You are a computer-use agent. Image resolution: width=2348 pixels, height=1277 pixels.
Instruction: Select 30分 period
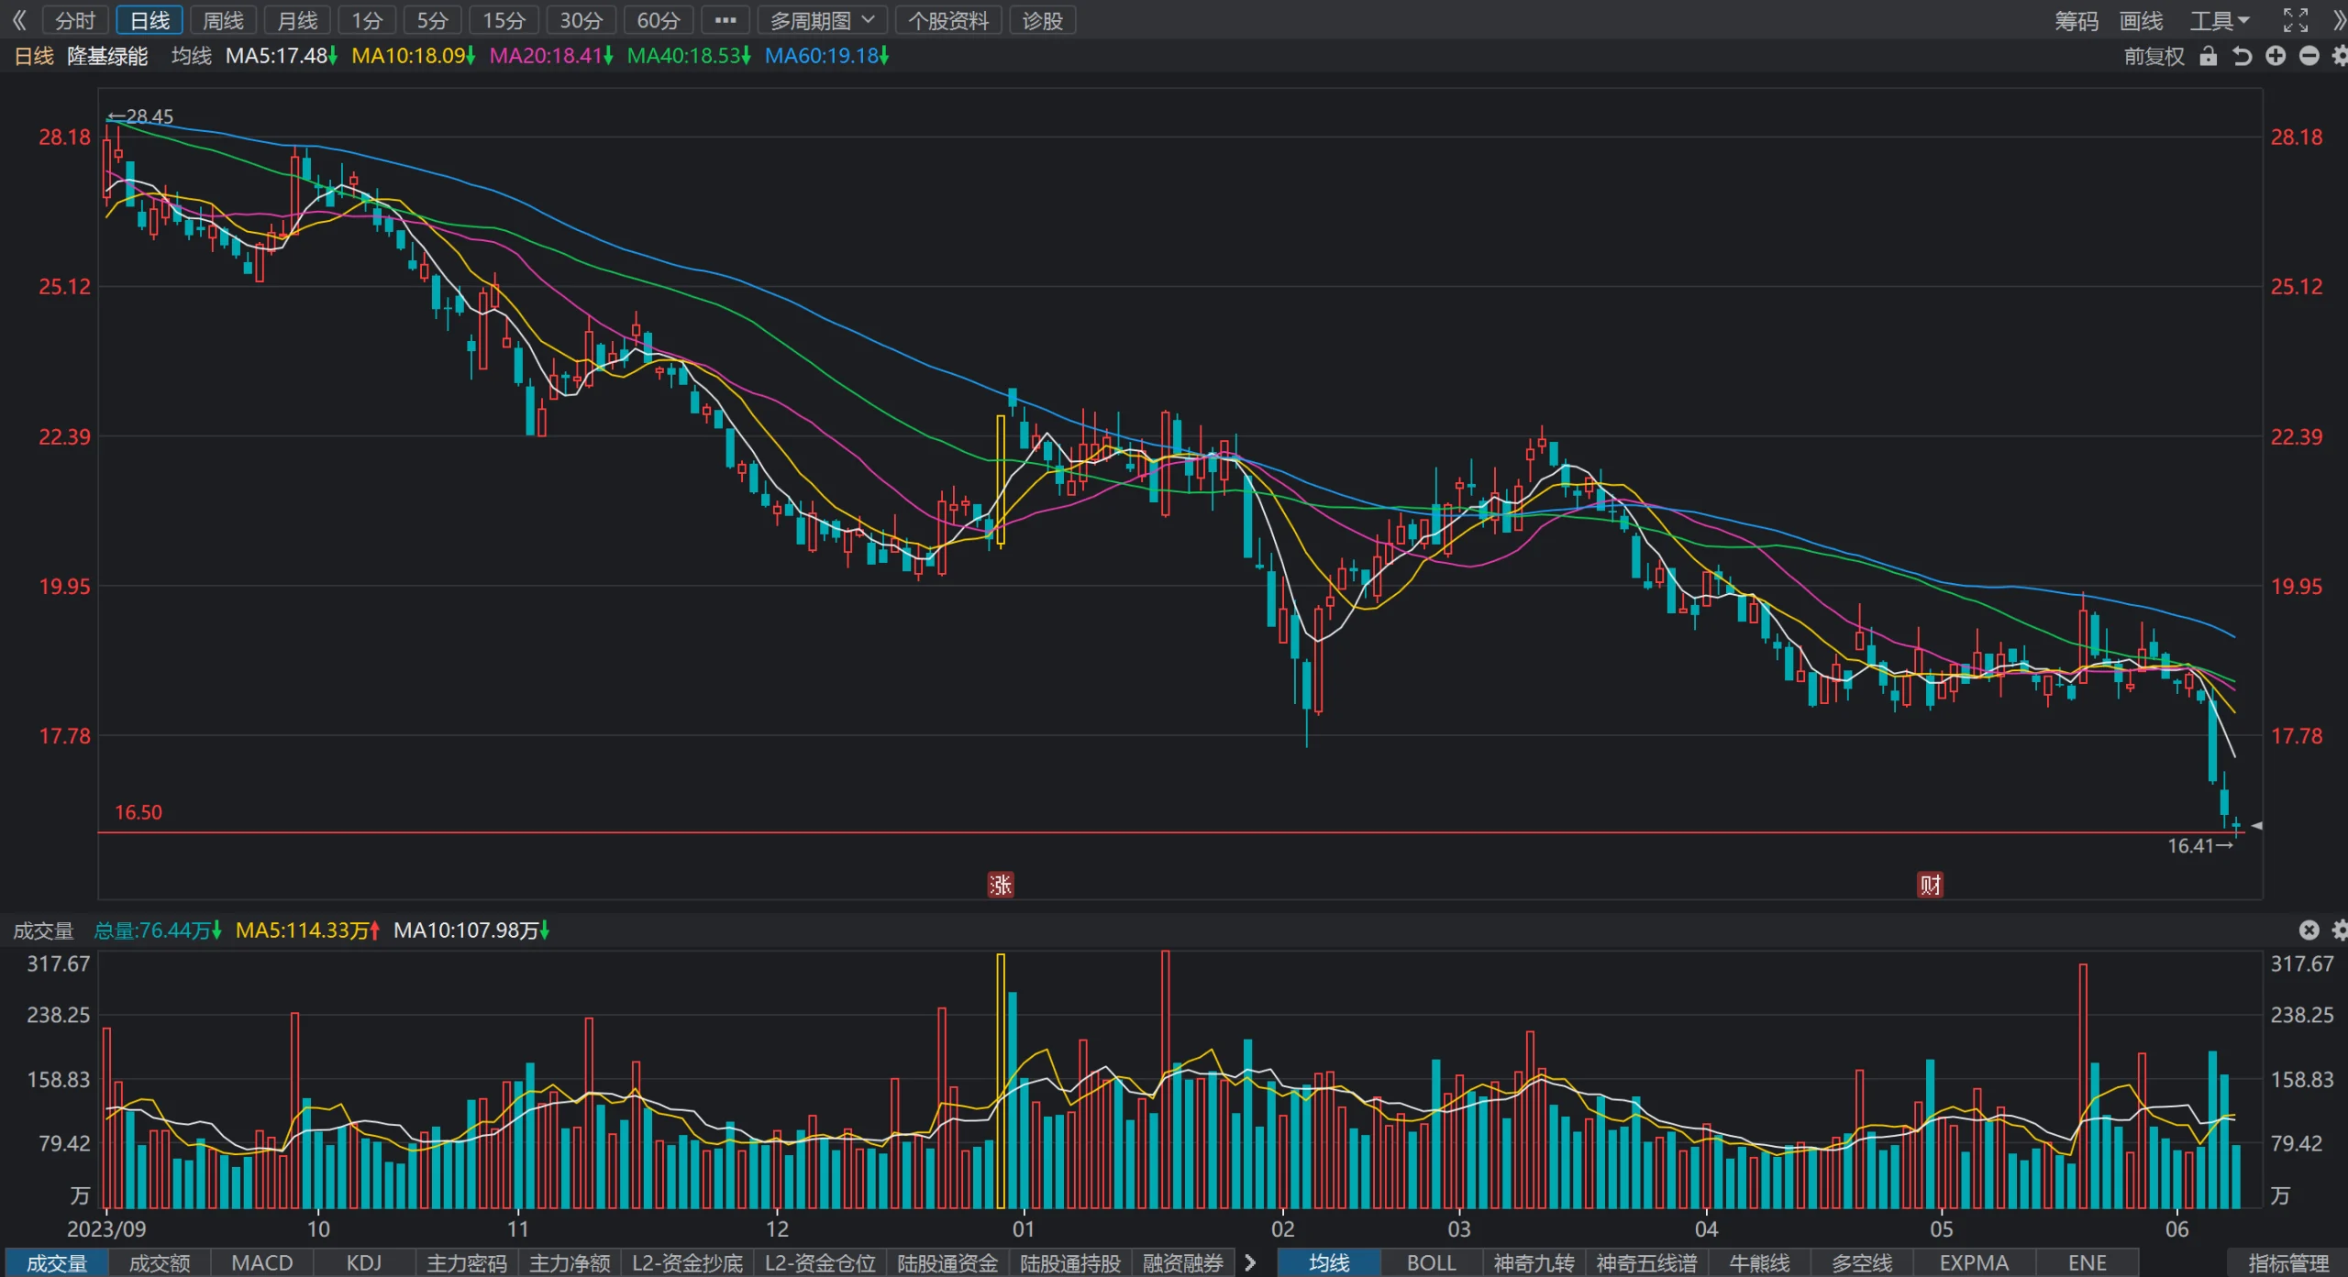[581, 20]
